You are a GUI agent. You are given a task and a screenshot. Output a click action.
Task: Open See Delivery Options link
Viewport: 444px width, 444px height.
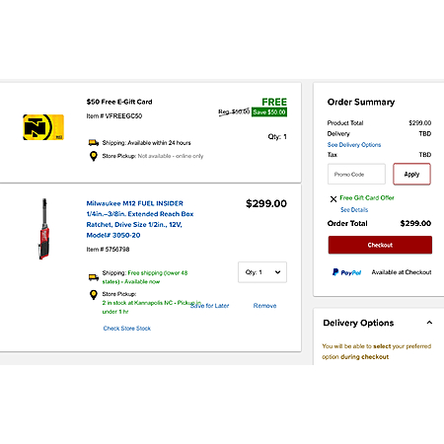coord(354,145)
